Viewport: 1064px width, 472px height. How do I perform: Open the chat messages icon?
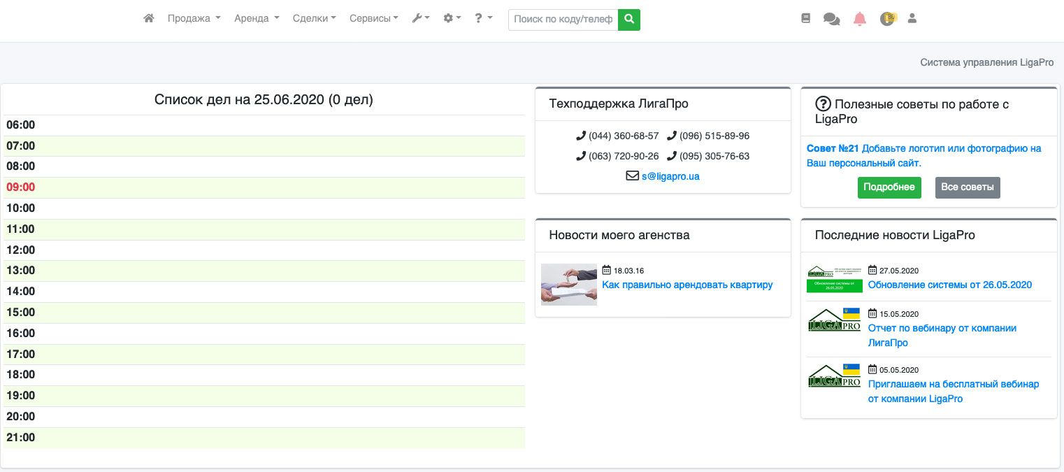[x=832, y=20]
